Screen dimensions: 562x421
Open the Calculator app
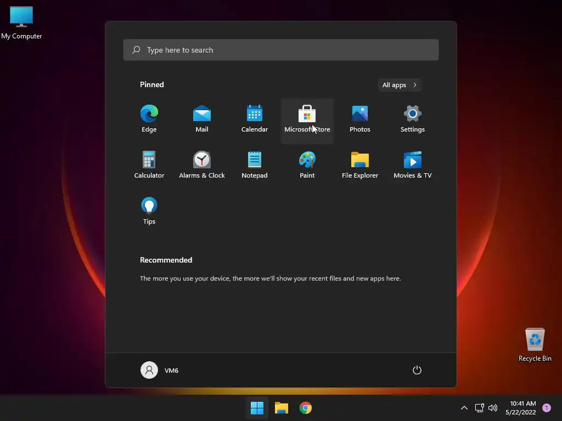pos(149,165)
